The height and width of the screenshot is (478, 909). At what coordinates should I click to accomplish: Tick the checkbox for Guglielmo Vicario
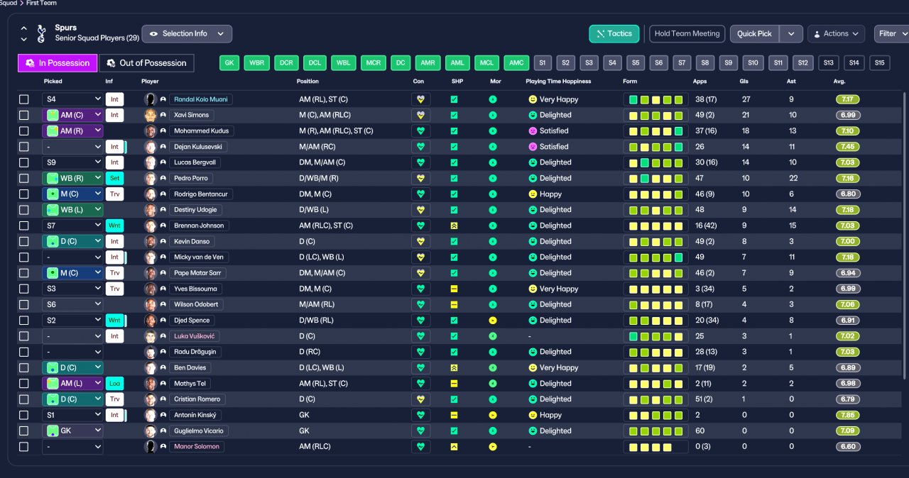point(24,430)
